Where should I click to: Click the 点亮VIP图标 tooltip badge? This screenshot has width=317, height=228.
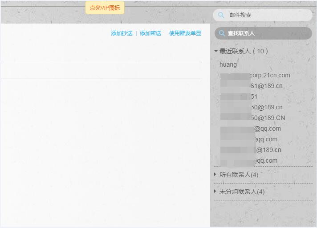105,8
